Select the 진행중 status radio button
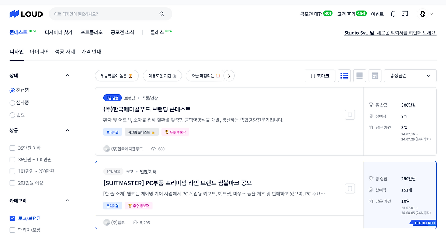 12,90
